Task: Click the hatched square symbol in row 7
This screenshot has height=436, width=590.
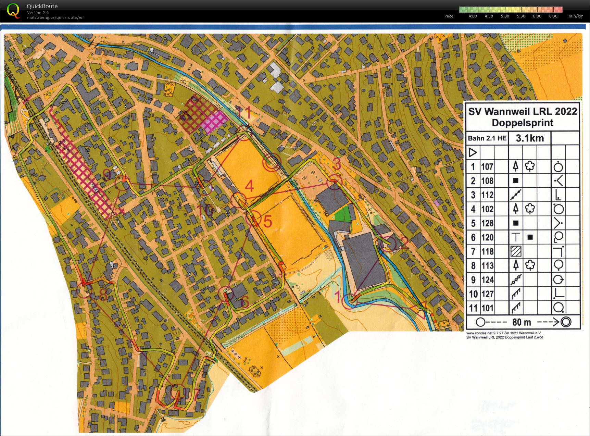Action: point(516,251)
